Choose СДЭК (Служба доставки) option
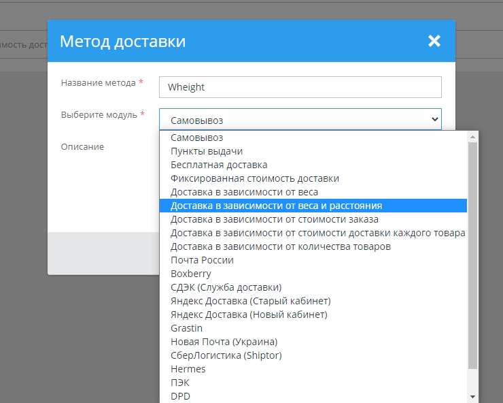Image resolution: width=503 pixels, height=403 pixels. 226,287
